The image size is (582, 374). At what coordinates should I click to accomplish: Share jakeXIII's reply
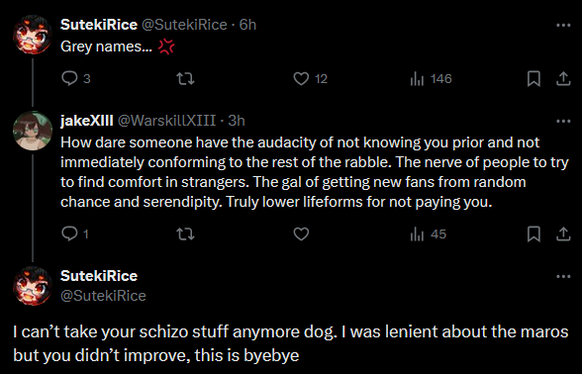(563, 234)
